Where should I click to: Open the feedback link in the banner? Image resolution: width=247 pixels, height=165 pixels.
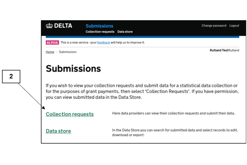(103, 43)
